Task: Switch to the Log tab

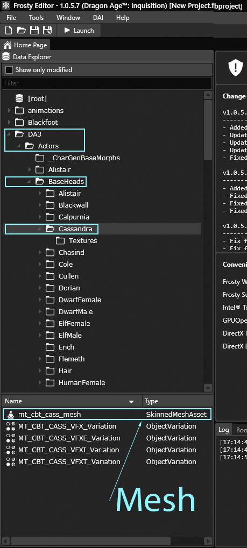Action: click(224, 430)
